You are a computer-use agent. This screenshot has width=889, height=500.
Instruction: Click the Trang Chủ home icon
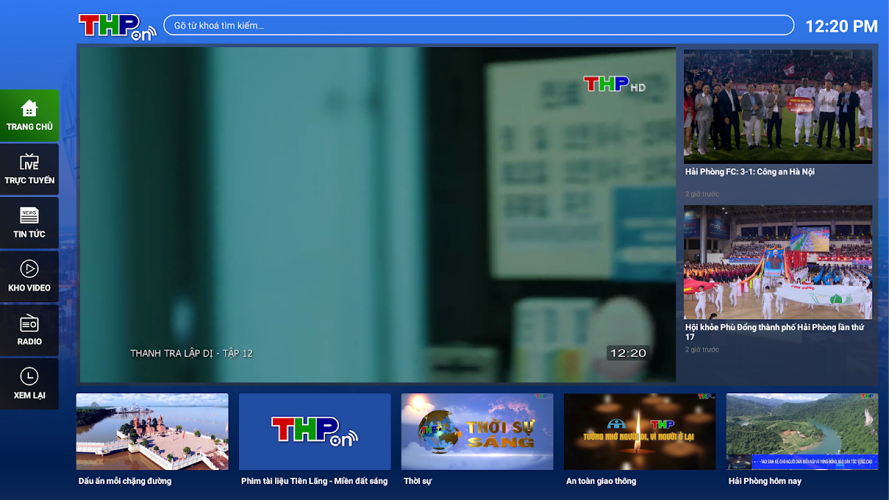click(x=29, y=109)
